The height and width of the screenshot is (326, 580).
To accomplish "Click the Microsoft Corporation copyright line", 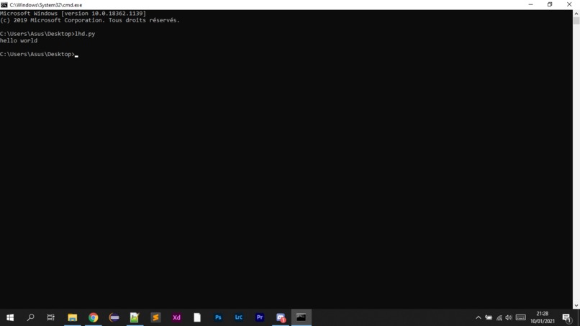I will click(90, 20).
